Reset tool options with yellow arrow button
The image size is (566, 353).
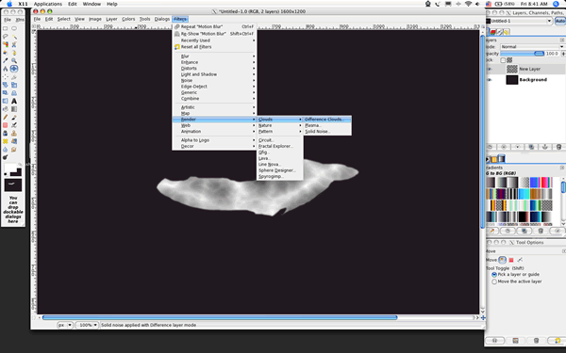point(558,340)
